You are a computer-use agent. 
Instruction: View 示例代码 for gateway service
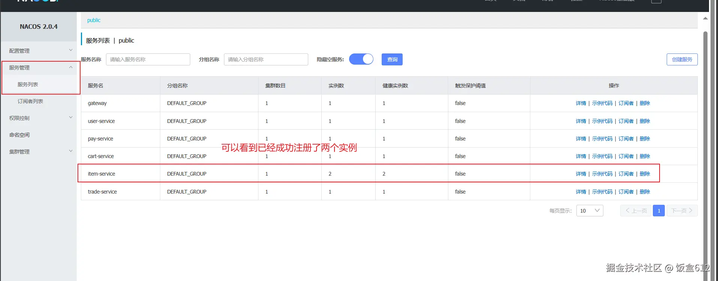(x=602, y=103)
